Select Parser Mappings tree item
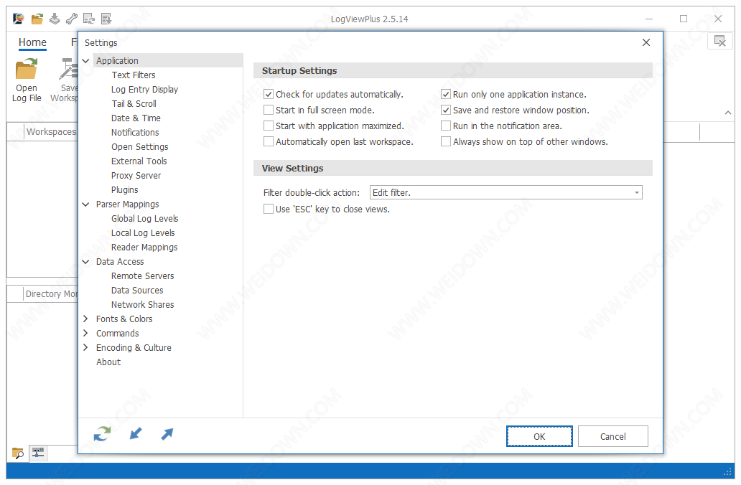This screenshot has height=485, width=741. [128, 204]
